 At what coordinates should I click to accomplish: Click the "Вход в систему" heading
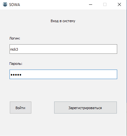[63, 21]
